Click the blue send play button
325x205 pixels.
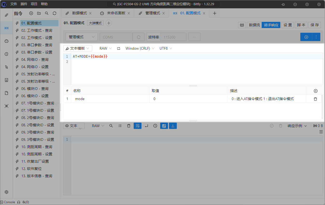coord(306,37)
